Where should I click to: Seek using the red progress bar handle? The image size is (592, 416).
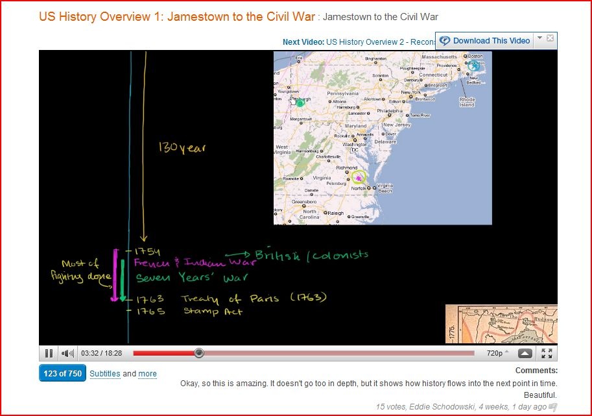point(199,353)
